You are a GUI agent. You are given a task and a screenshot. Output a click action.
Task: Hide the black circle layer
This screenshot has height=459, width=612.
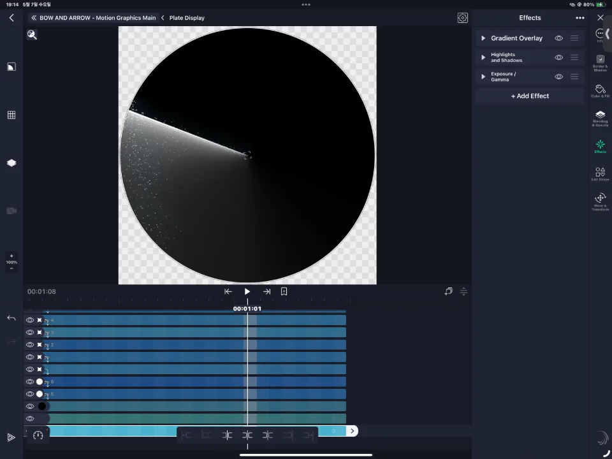click(x=30, y=406)
